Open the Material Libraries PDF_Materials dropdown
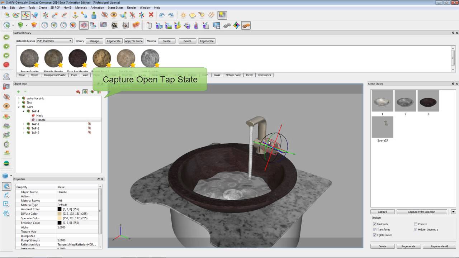 tap(55, 41)
